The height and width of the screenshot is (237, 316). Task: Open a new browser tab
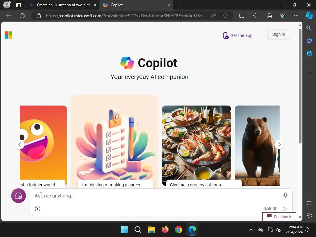coord(179,5)
